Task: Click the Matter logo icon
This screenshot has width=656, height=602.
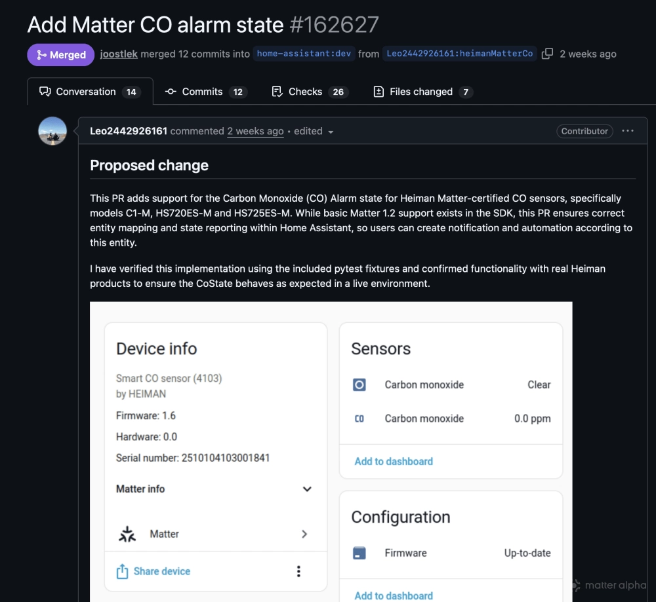Action: 127,534
